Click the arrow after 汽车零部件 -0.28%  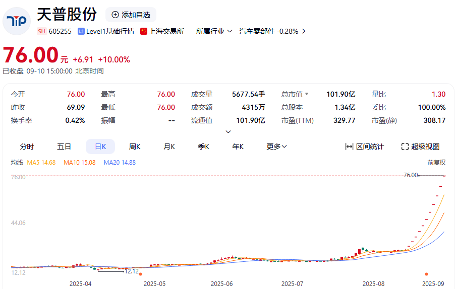click(x=304, y=31)
